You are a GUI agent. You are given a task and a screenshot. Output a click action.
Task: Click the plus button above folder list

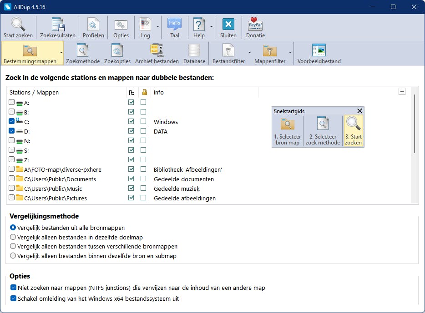tap(402, 91)
